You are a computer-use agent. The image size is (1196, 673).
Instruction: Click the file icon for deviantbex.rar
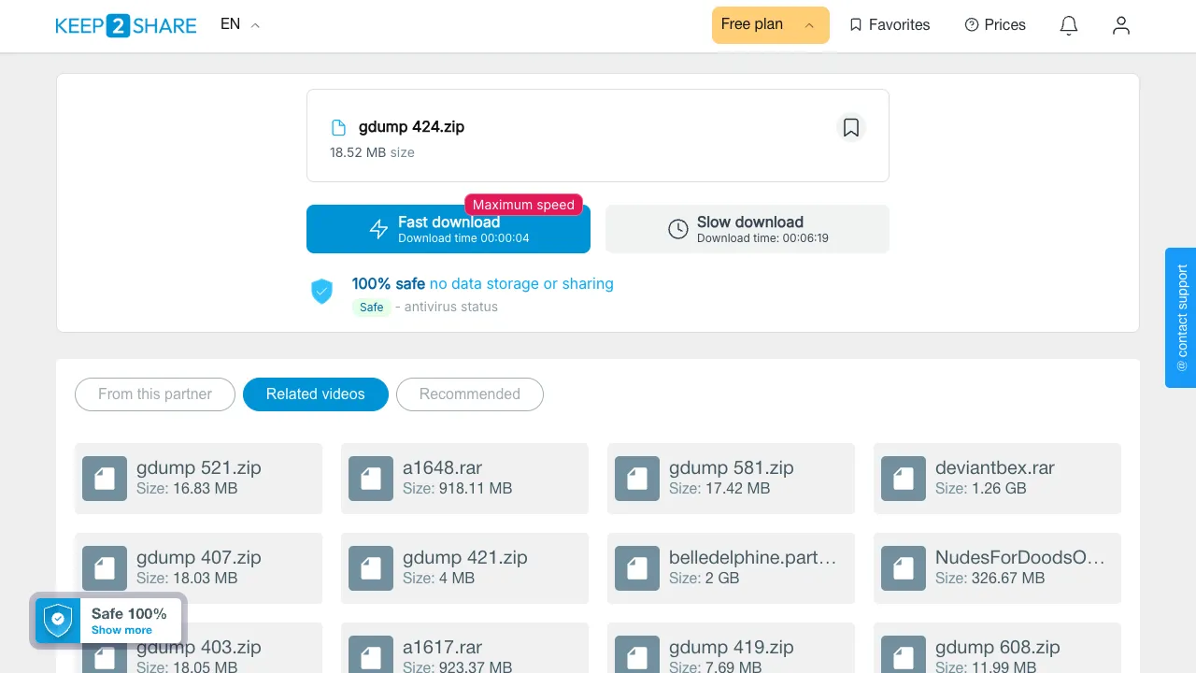point(904,479)
